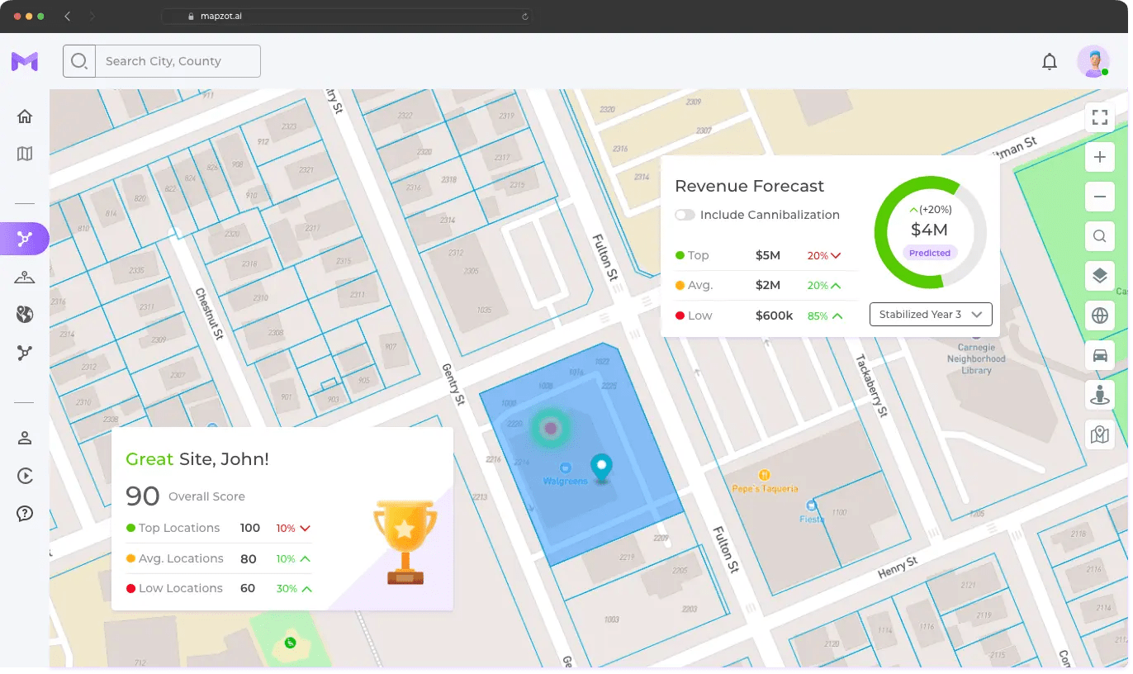This screenshot has width=1133, height=674.
Task: Open the user account sidebar entry
Action: 25,438
